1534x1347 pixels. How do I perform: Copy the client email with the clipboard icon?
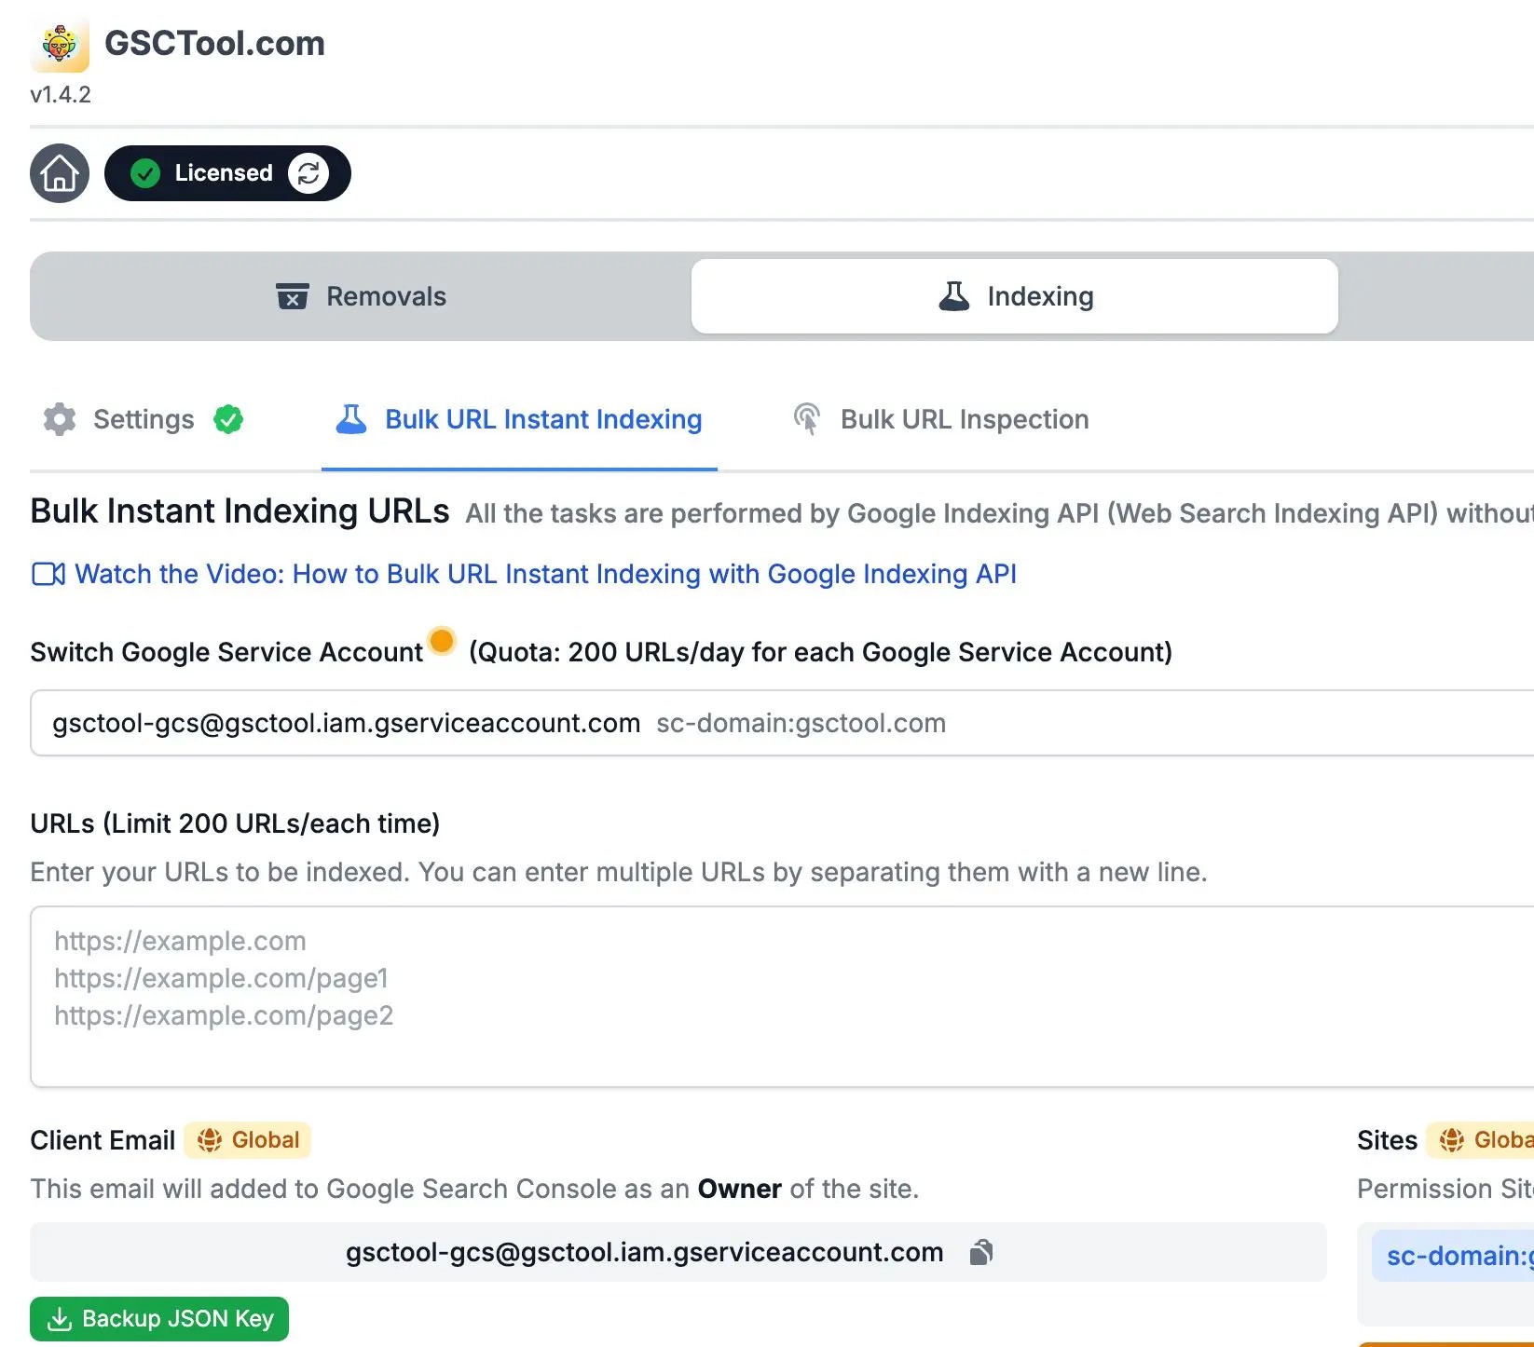[x=981, y=1252]
